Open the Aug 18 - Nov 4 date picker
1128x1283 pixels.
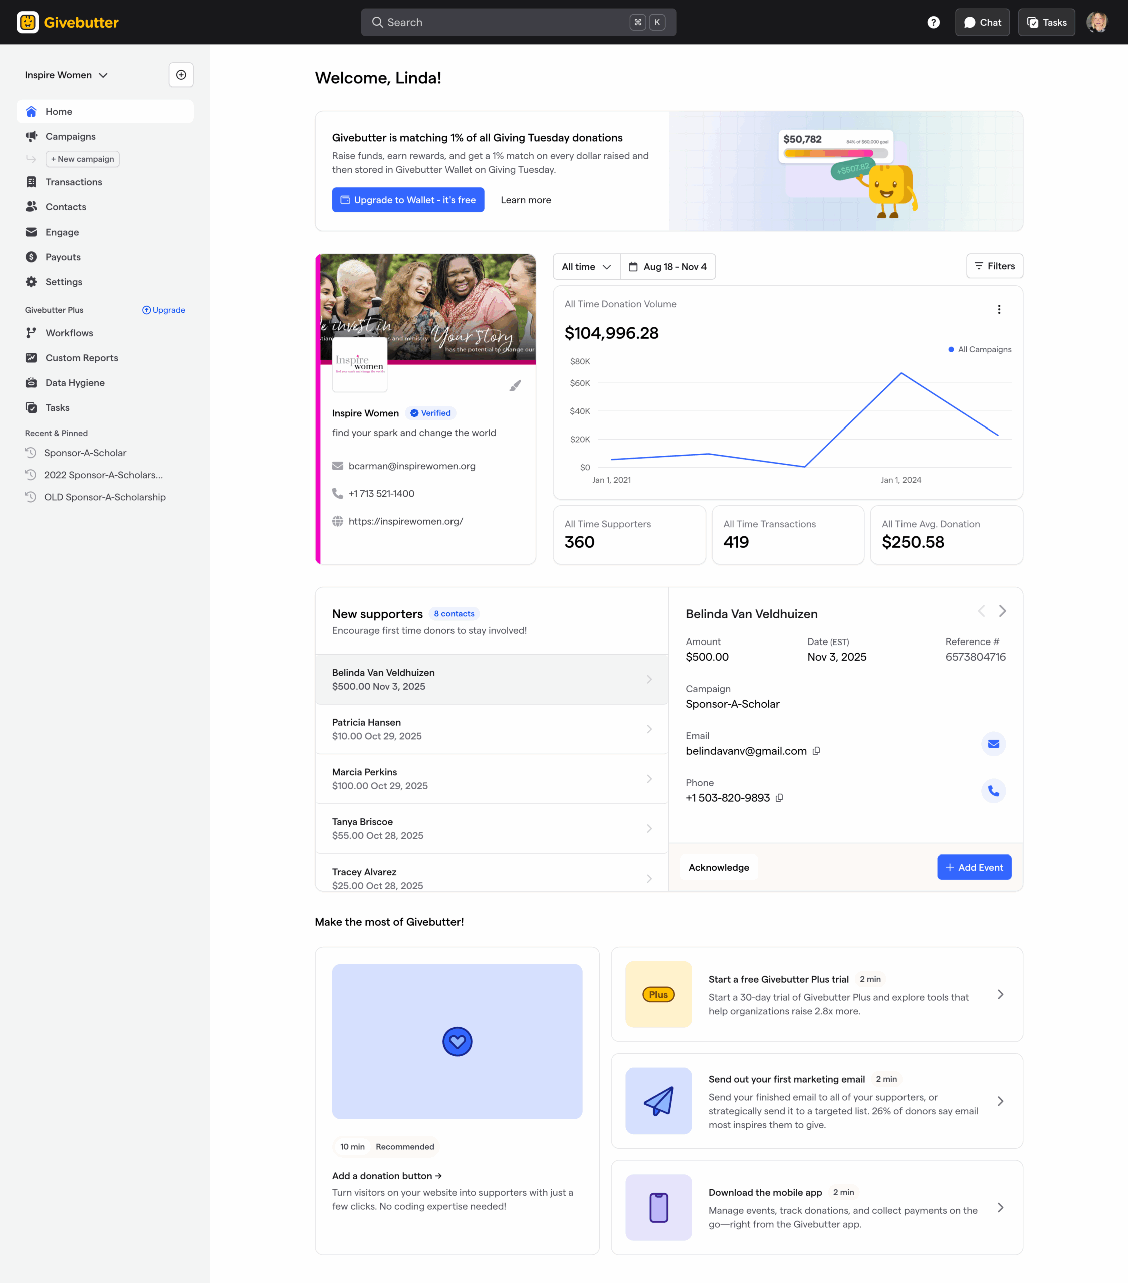point(667,266)
